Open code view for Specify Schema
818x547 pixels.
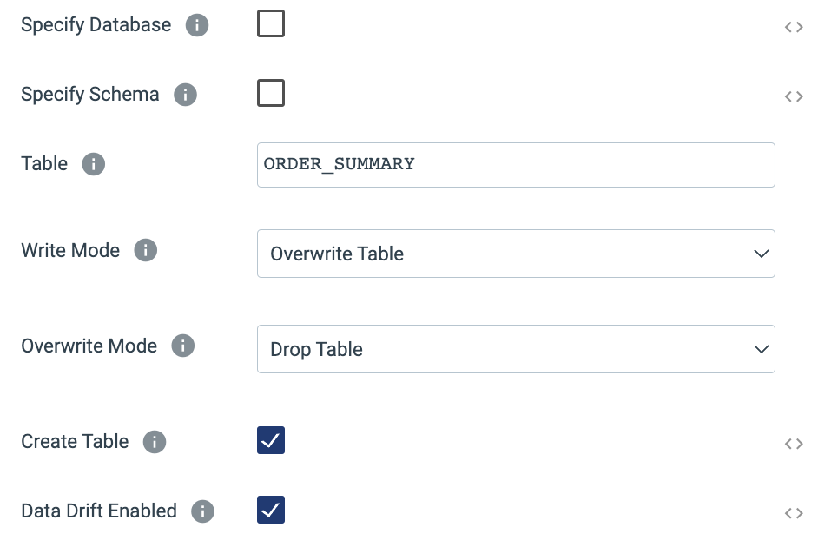793,96
